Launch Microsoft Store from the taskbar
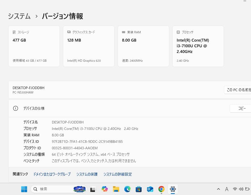Screen dimensions: 251x195 click(x=139, y=189)
